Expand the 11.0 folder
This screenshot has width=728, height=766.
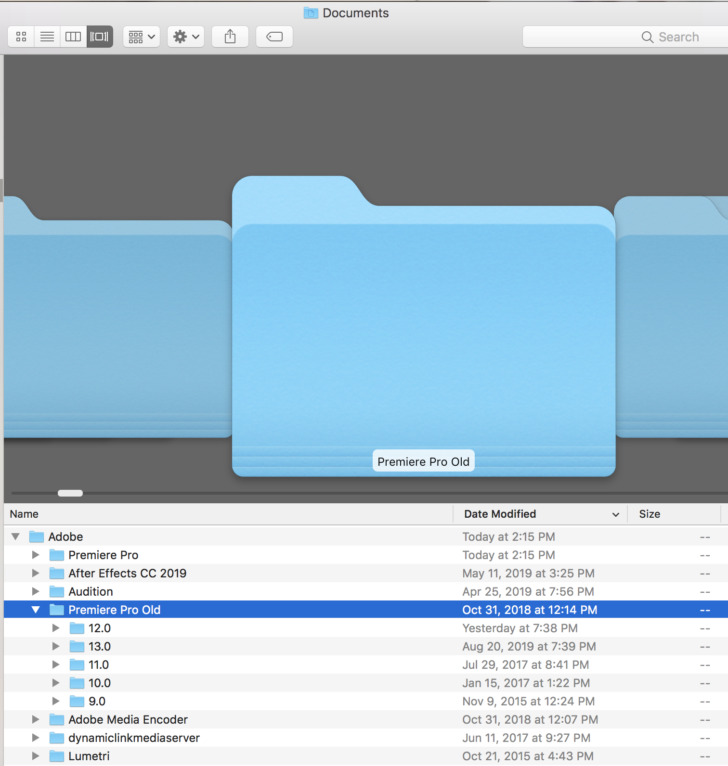[x=56, y=664]
